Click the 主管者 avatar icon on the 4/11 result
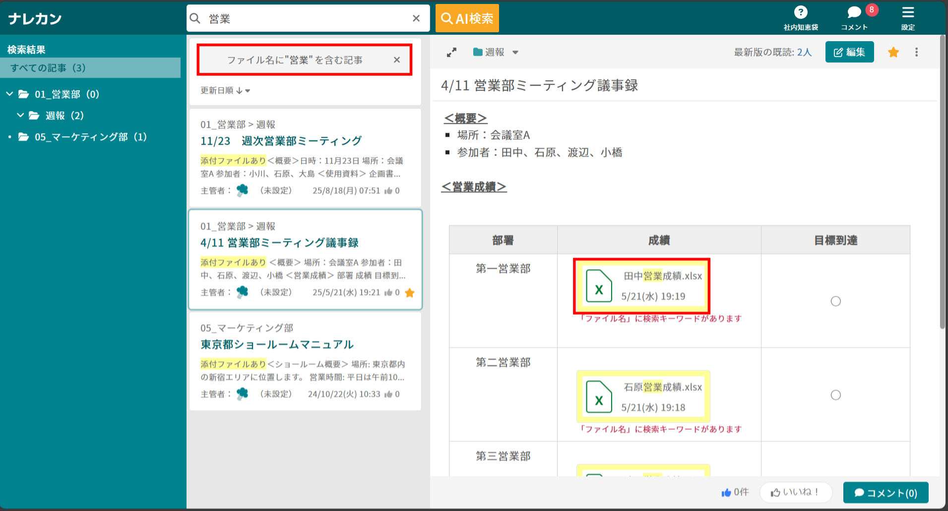 click(x=243, y=292)
